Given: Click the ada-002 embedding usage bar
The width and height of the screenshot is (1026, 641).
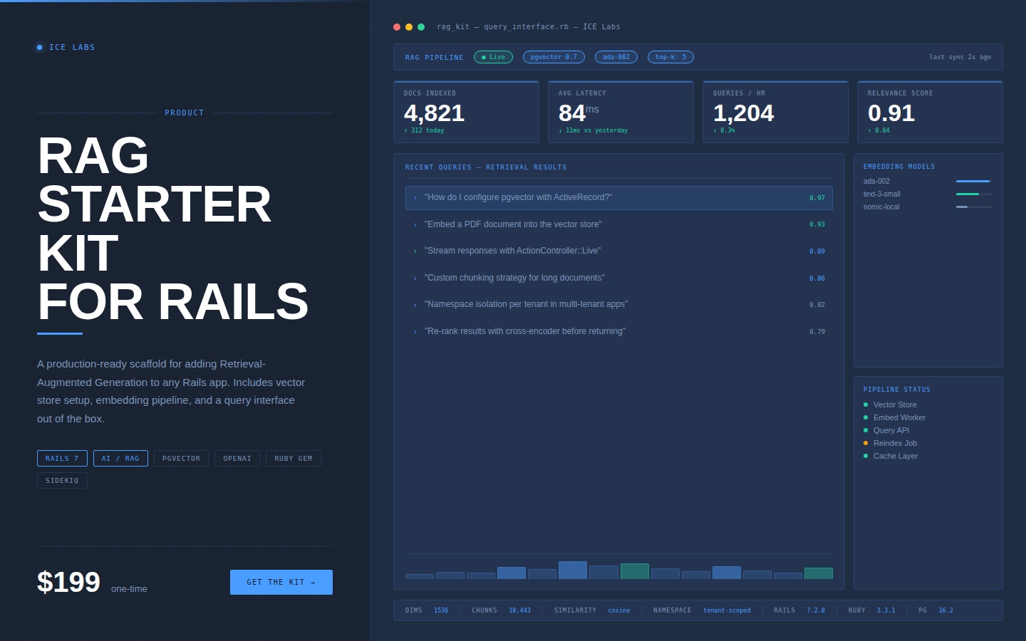Looking at the screenshot, I should pos(974,182).
